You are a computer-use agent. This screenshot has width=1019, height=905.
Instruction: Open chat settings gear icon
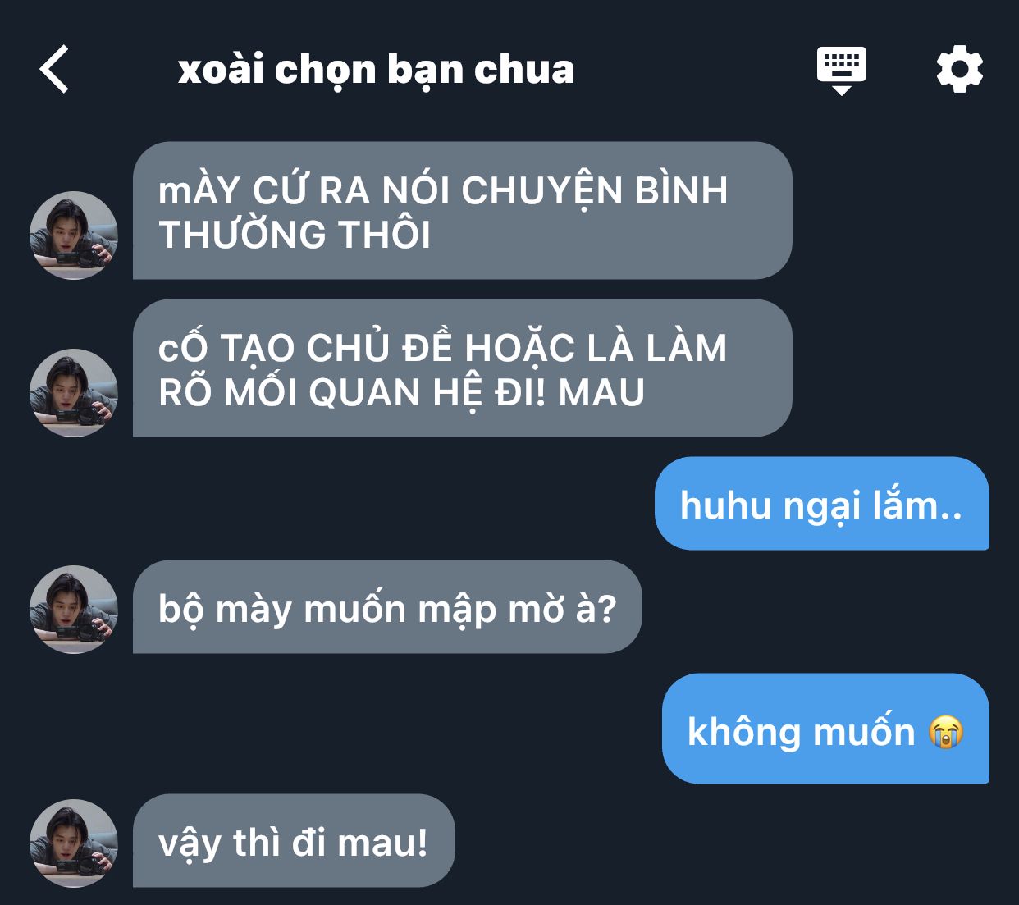coord(960,69)
